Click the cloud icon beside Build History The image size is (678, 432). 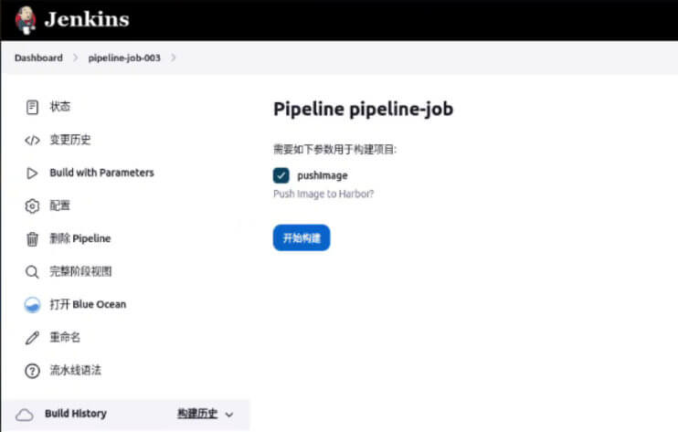pyautogui.click(x=25, y=416)
